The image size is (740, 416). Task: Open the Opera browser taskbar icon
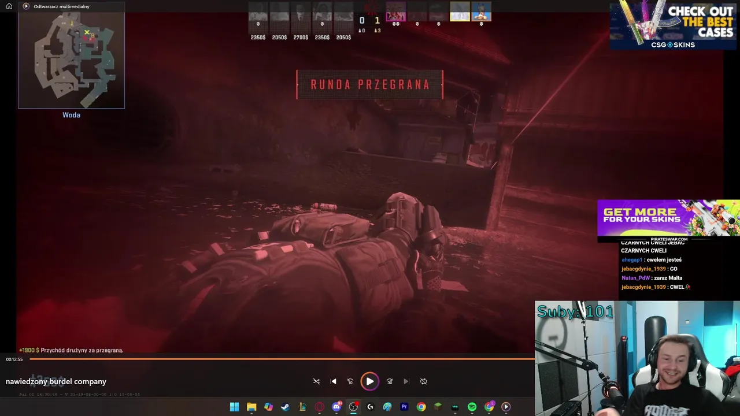pyautogui.click(x=319, y=407)
